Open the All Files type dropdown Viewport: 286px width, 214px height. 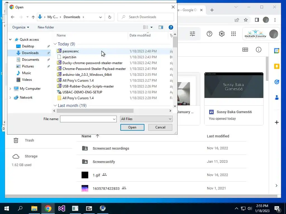click(x=146, y=119)
